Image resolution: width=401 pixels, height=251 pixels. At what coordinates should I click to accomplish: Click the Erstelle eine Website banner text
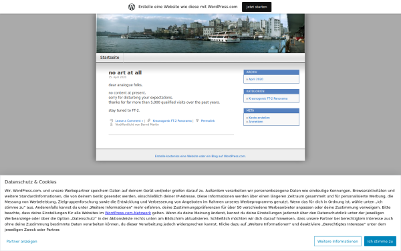point(188,7)
